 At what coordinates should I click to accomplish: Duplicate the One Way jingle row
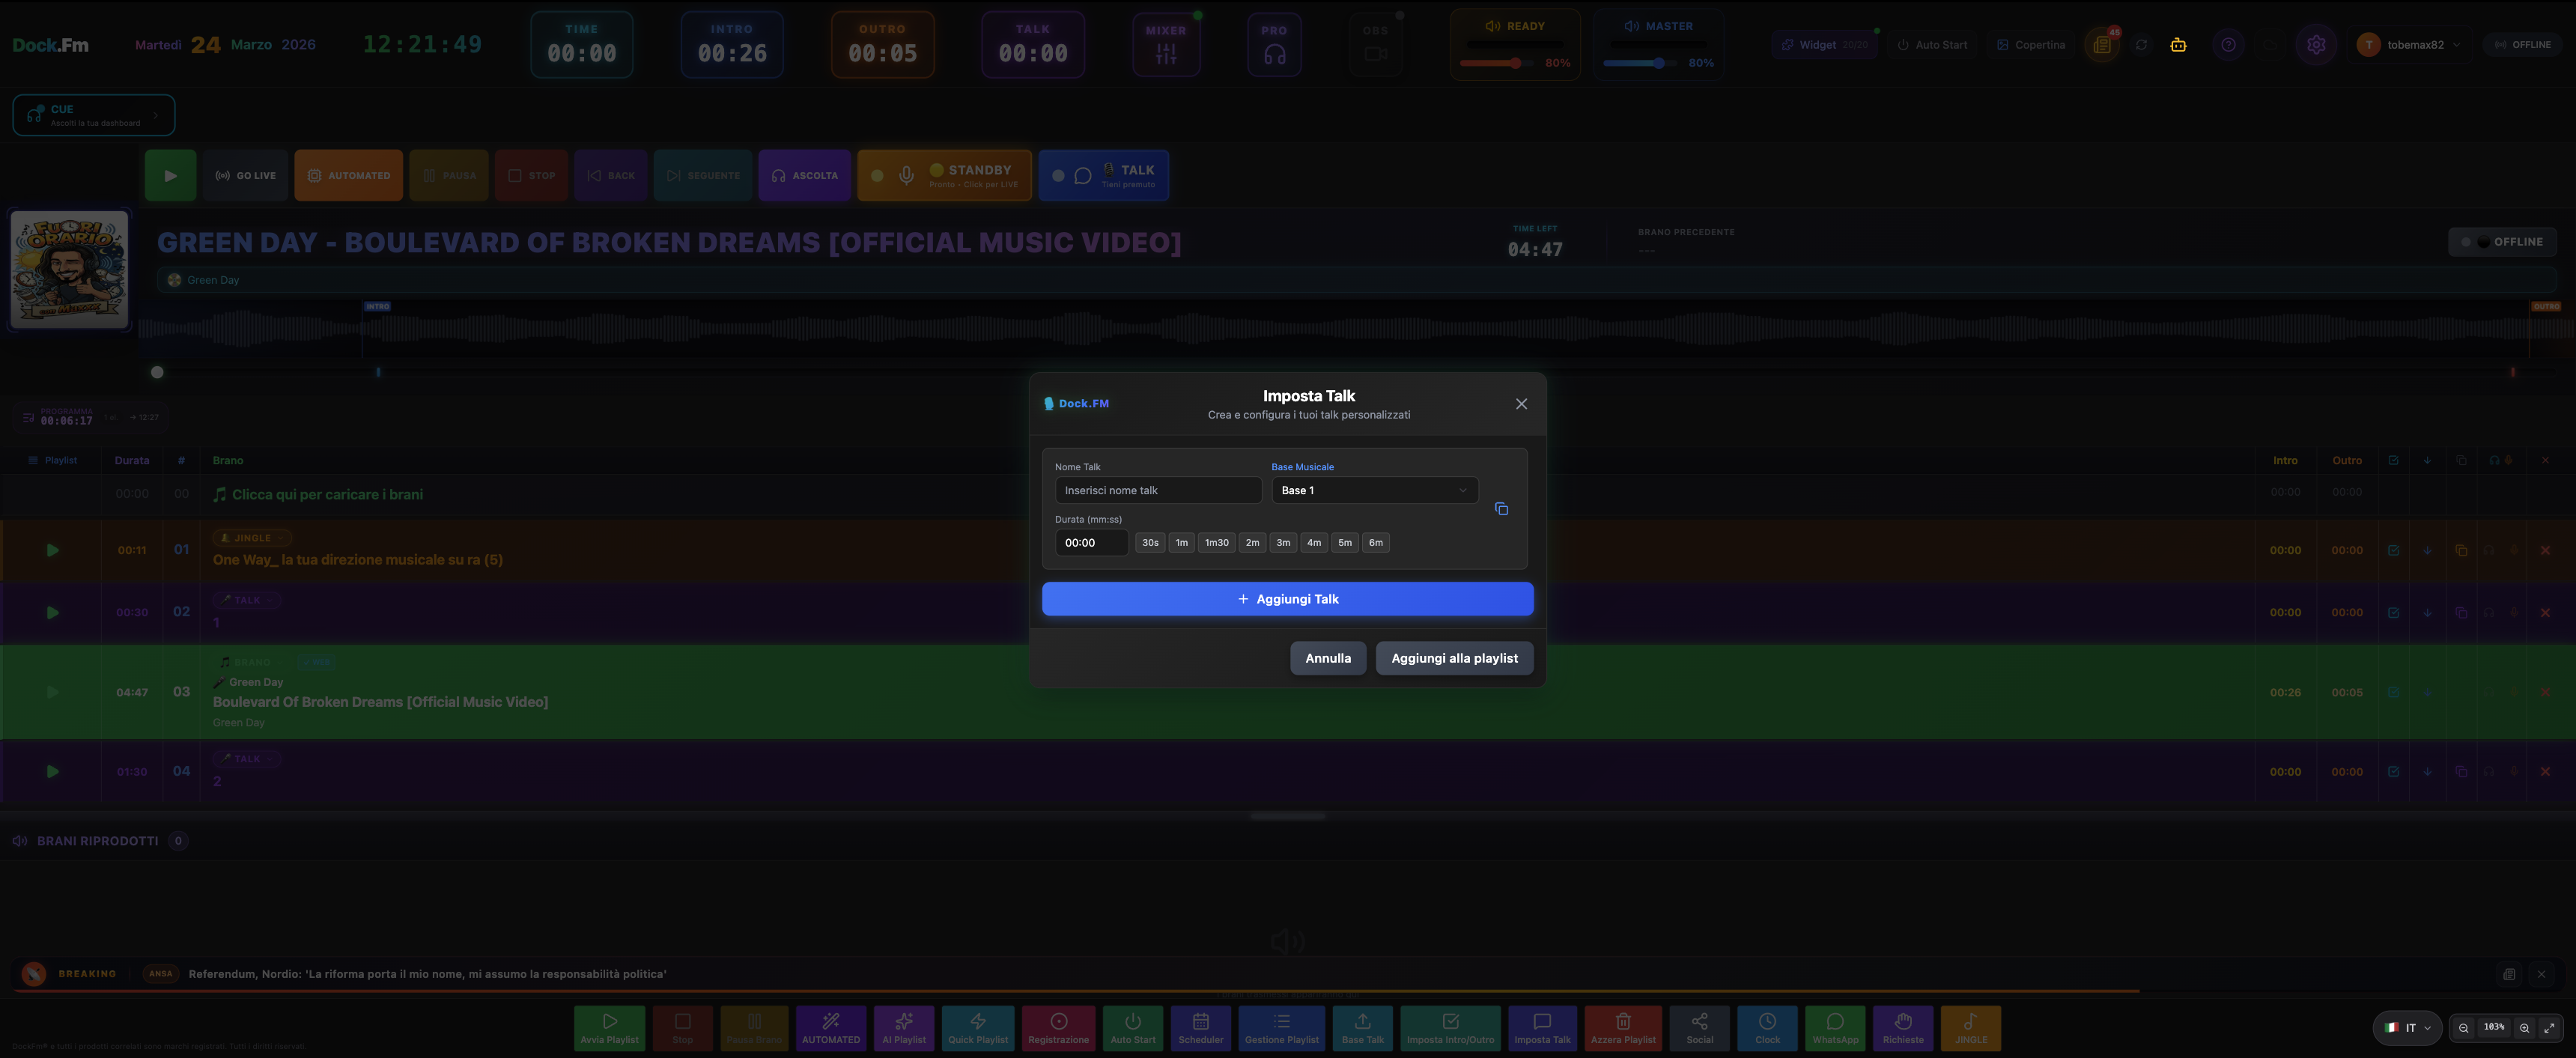(x=2461, y=551)
